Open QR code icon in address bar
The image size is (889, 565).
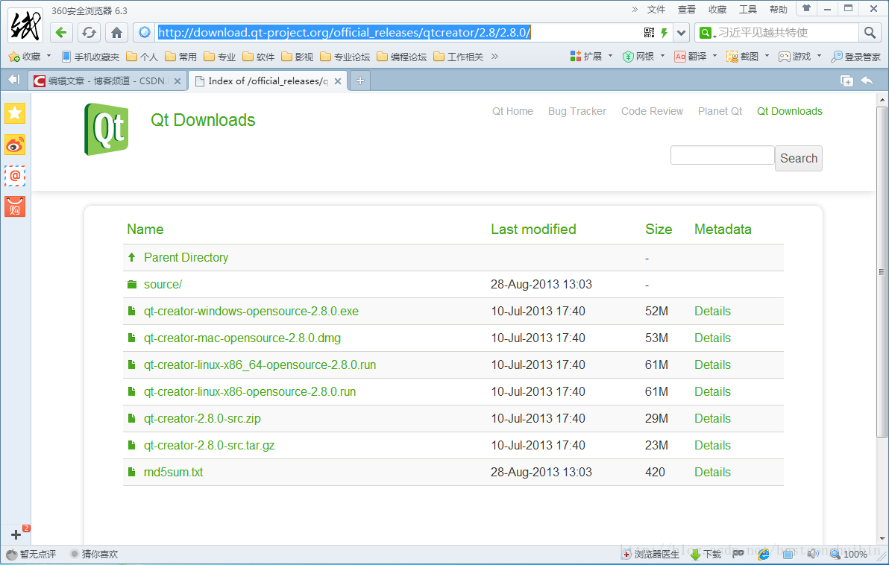(x=649, y=32)
